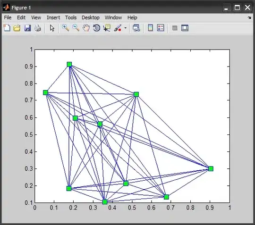Select the Data Cursor tool
The width and height of the screenshot is (255, 225).
tap(107, 28)
